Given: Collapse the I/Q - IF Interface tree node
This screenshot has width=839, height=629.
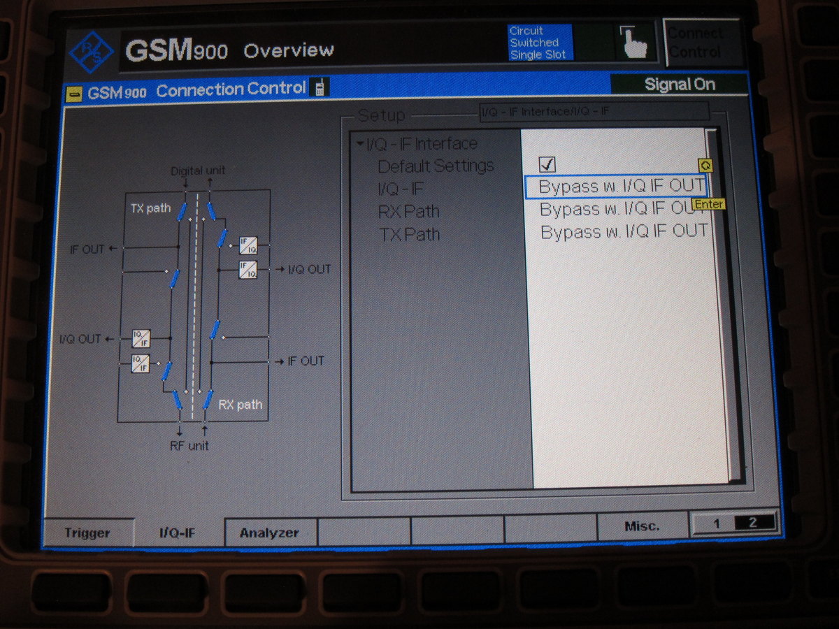Looking at the screenshot, I should point(359,144).
